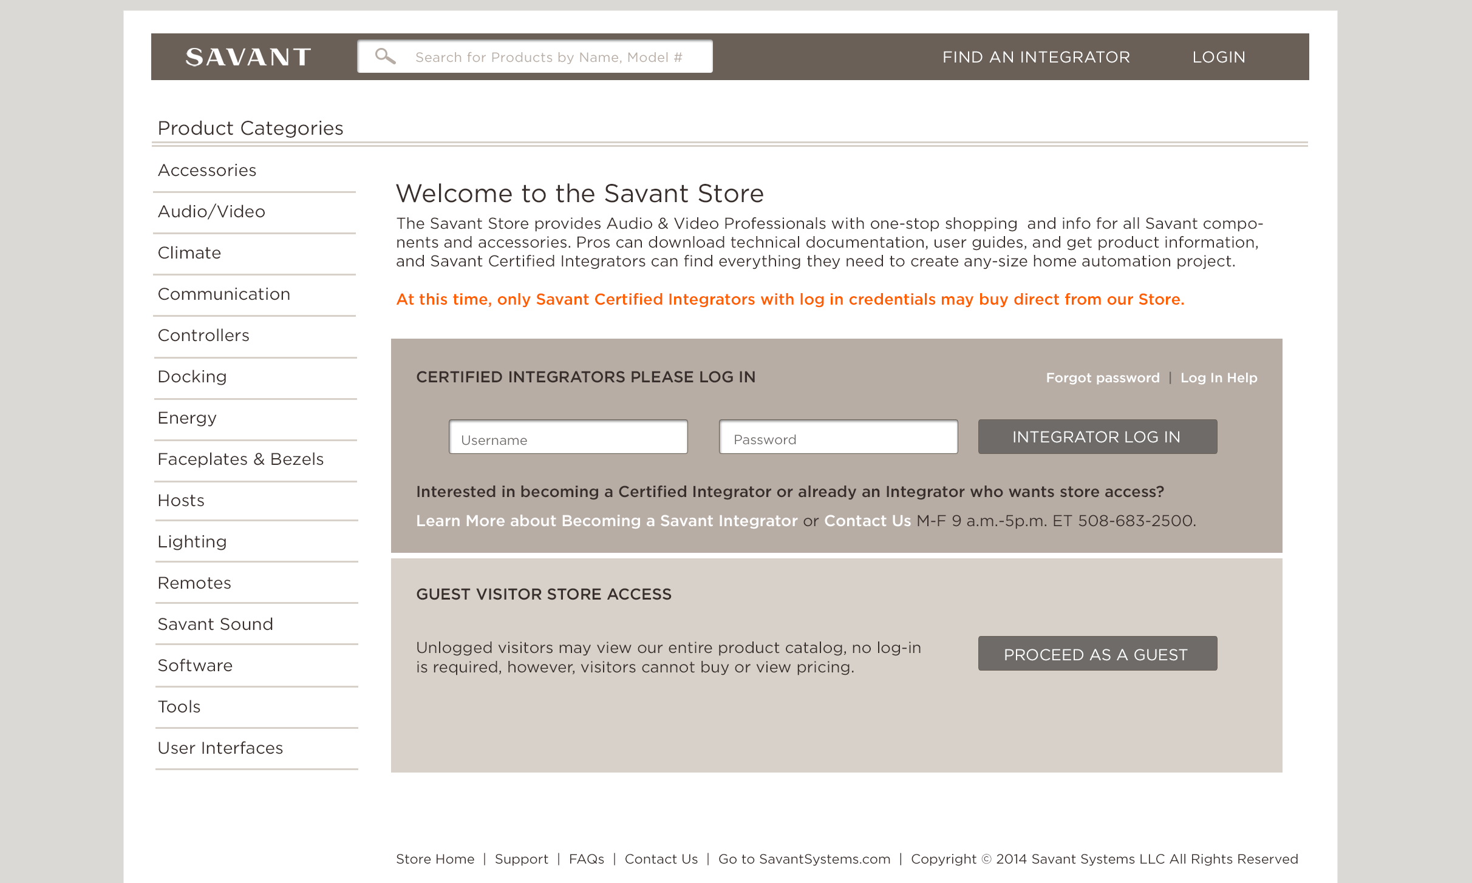Go to Store Home in footer
The width and height of the screenshot is (1472, 883).
[435, 859]
